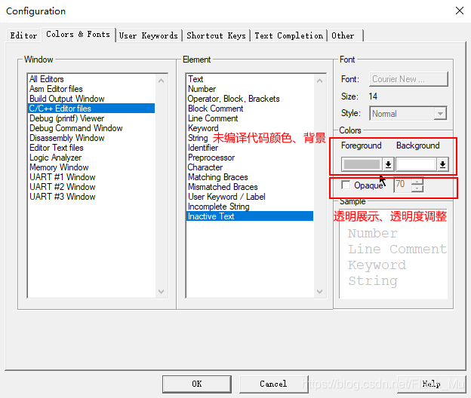The image size is (471, 398).
Task: Choose Number in the Element list
Action: click(x=250, y=89)
